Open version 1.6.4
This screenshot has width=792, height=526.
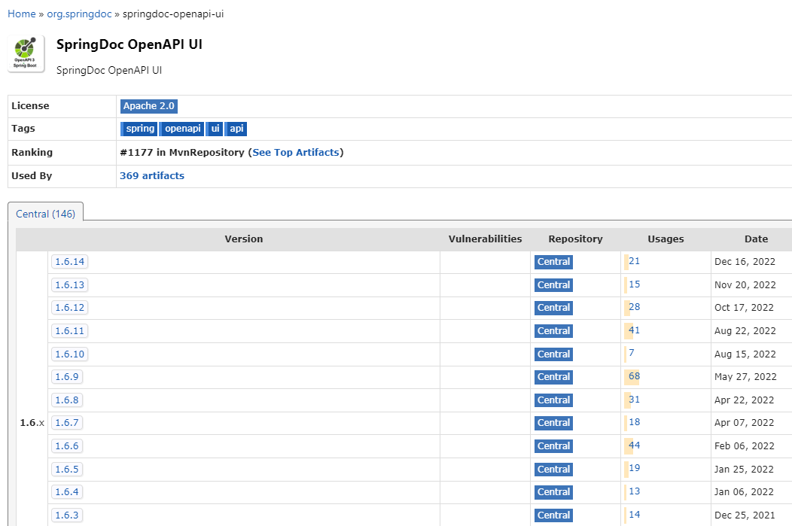pyautogui.click(x=67, y=492)
